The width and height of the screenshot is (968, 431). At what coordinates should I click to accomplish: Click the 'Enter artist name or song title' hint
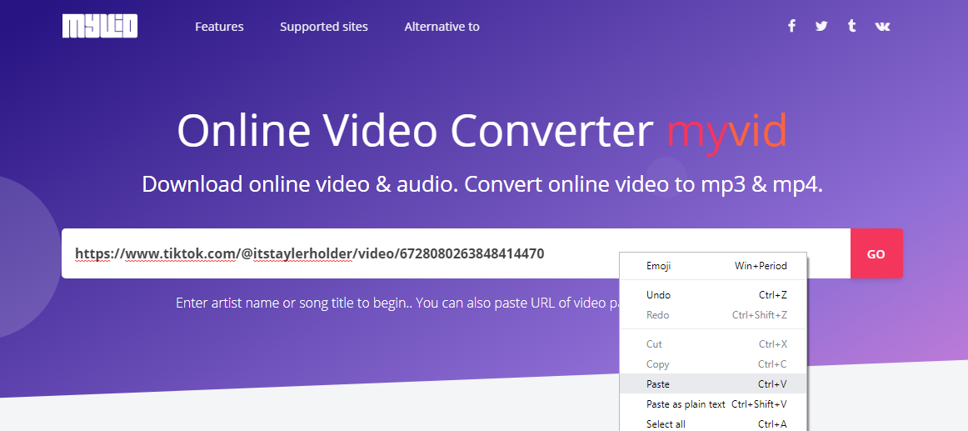[397, 303]
